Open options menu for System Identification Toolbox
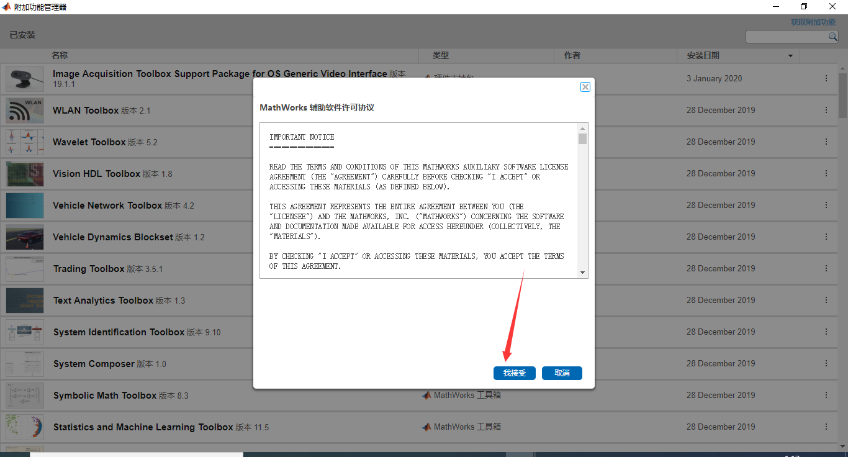 826,332
